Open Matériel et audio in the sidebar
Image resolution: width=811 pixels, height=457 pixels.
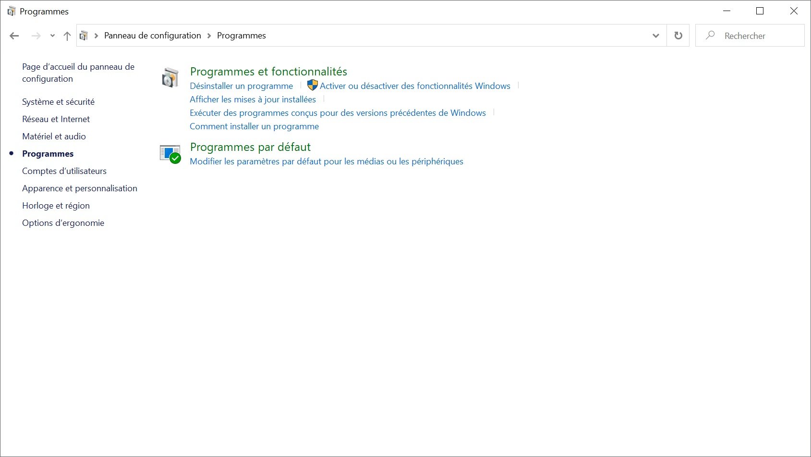pos(54,136)
